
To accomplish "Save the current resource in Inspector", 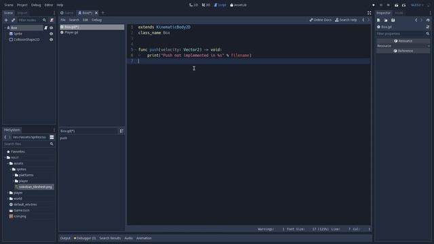I will coord(393,20).
